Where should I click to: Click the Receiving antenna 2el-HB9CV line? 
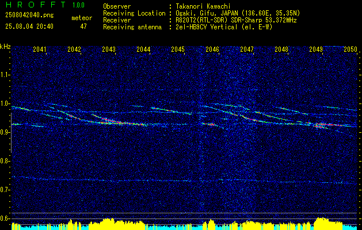coord(188,27)
